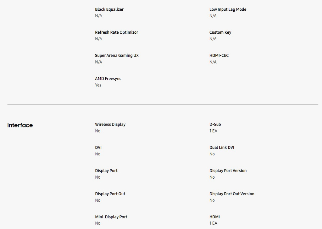Click the Display Port label
This screenshot has height=229, width=322.
(106, 170)
